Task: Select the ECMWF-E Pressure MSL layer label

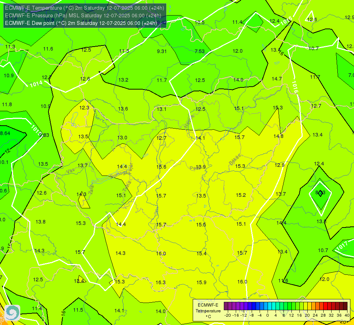Action: click(x=83, y=16)
